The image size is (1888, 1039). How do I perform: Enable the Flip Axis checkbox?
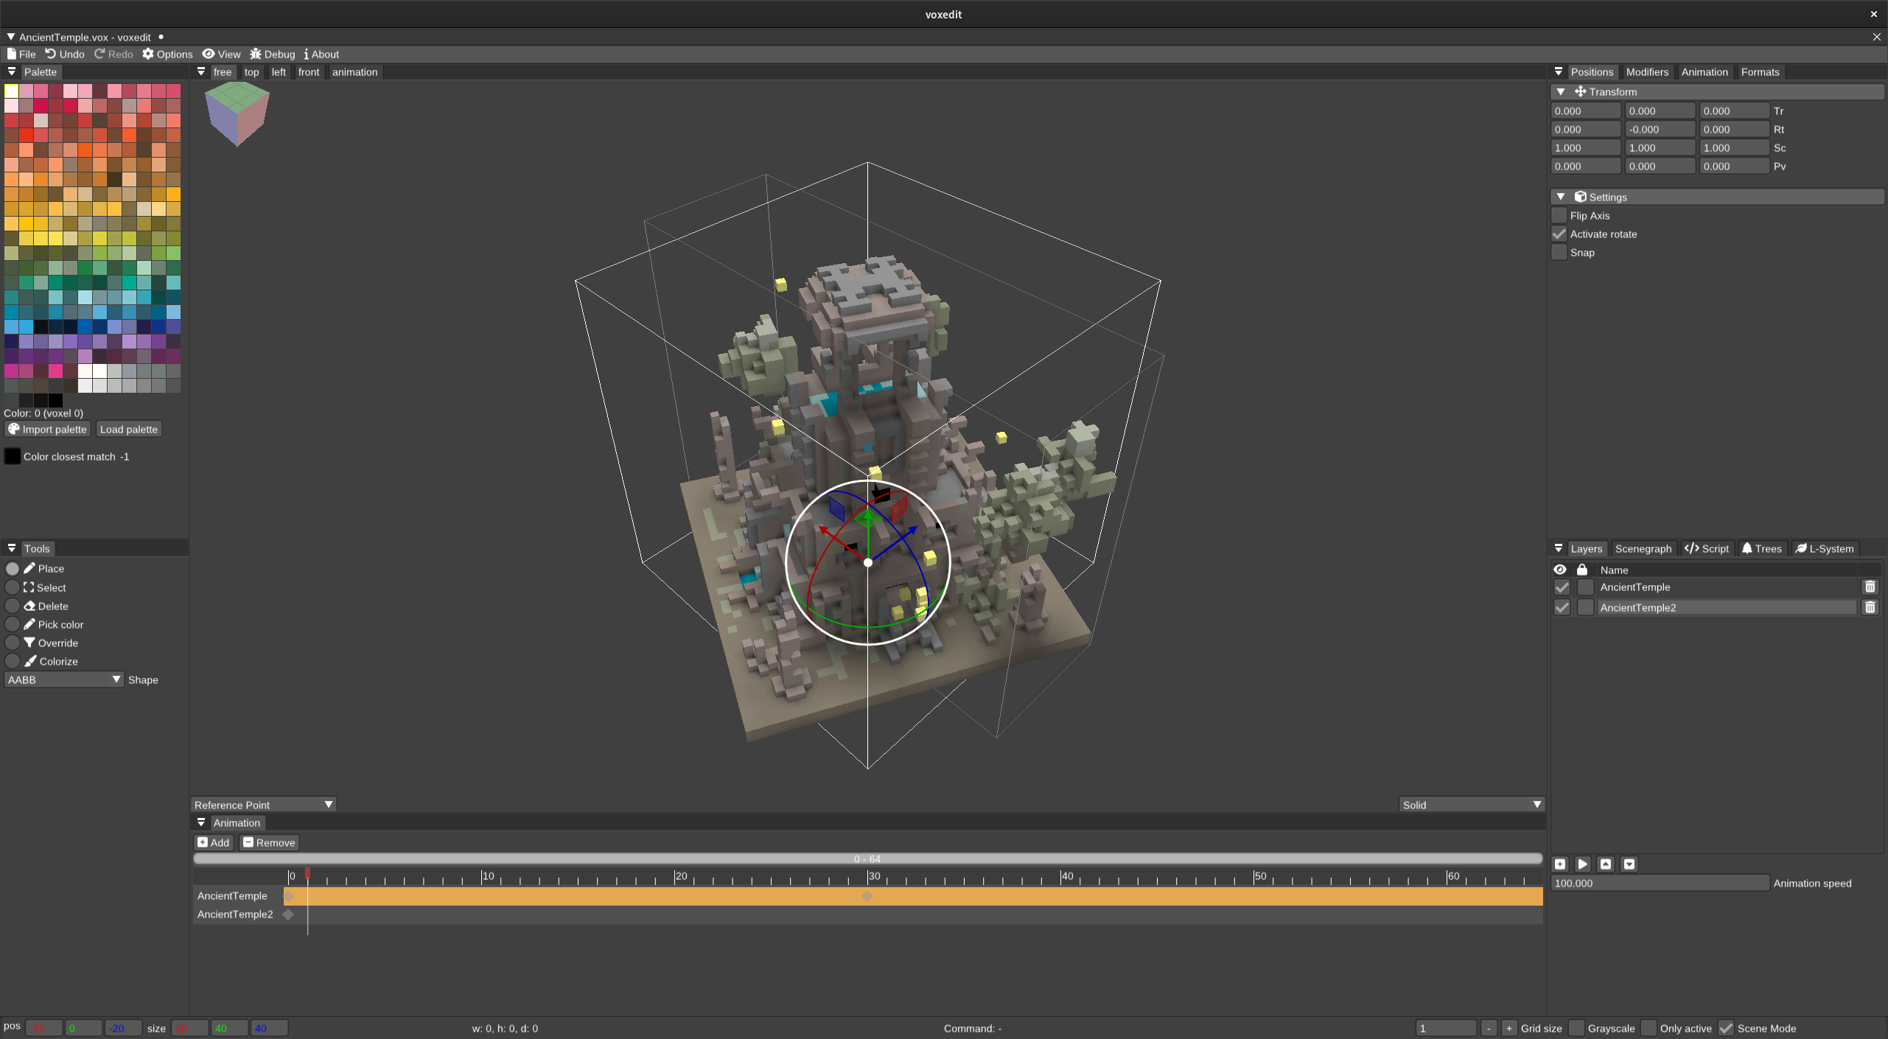click(x=1559, y=215)
